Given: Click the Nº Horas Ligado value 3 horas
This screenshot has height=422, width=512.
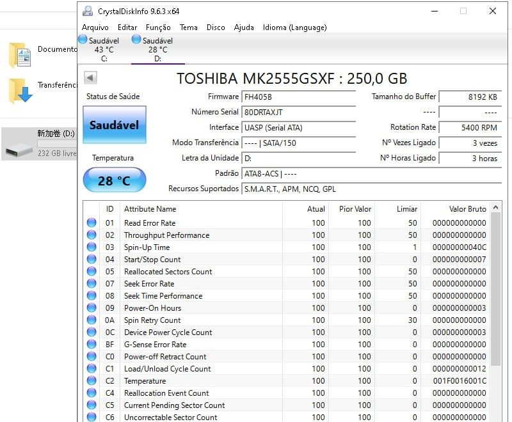Looking at the screenshot, I should point(470,159).
